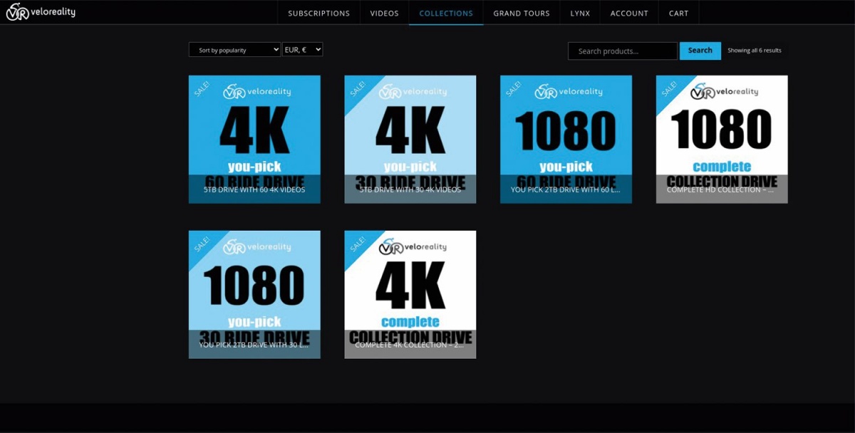Open the 5TB drive with 60 4K videos product
The width and height of the screenshot is (855, 433).
pyautogui.click(x=254, y=140)
